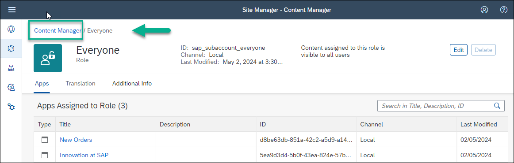Open Site Directory globe icon in sidebar

pyautogui.click(x=11, y=29)
